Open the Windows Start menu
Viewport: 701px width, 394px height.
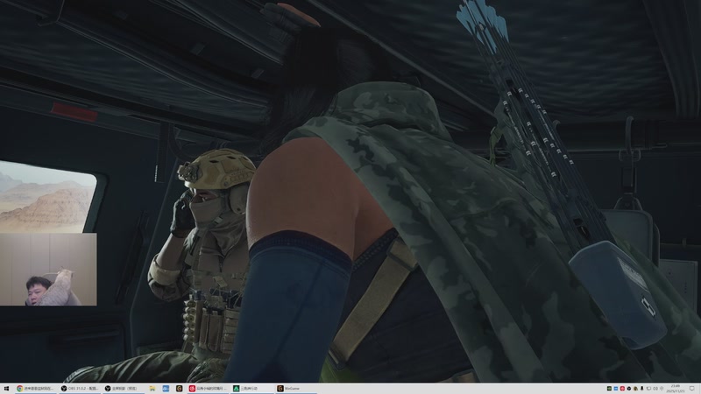(6, 389)
